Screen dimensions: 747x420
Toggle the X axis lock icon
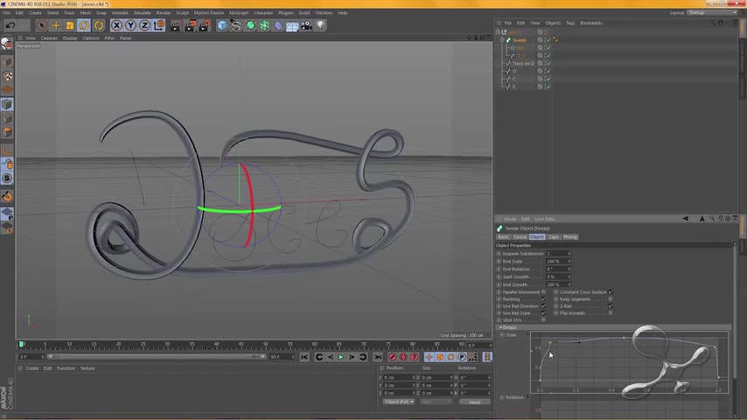tap(116, 25)
